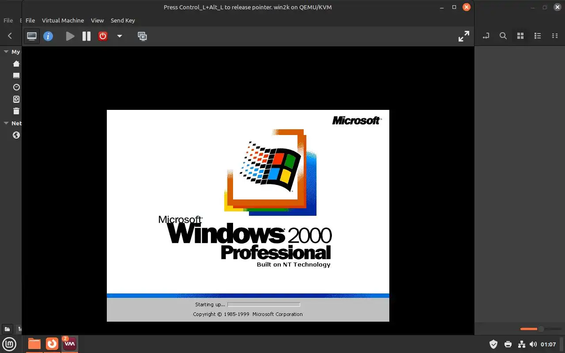Show places in the file manager sidebar
Viewport: 565px width, 353px height.
tap(7, 329)
